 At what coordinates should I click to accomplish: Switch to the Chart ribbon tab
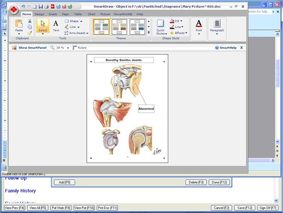(x=91, y=14)
